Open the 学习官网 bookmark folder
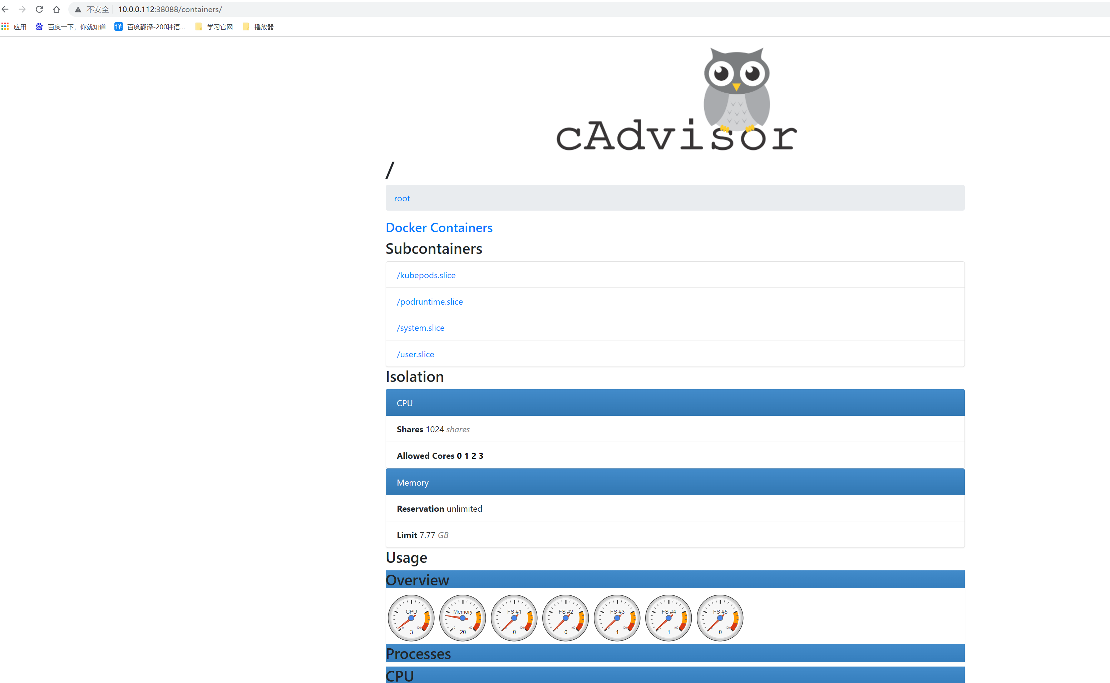The height and width of the screenshot is (683, 1110). (x=214, y=27)
